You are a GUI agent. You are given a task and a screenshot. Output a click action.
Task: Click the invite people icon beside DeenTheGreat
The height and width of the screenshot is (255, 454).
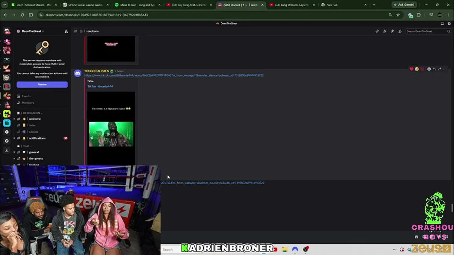pos(66,31)
